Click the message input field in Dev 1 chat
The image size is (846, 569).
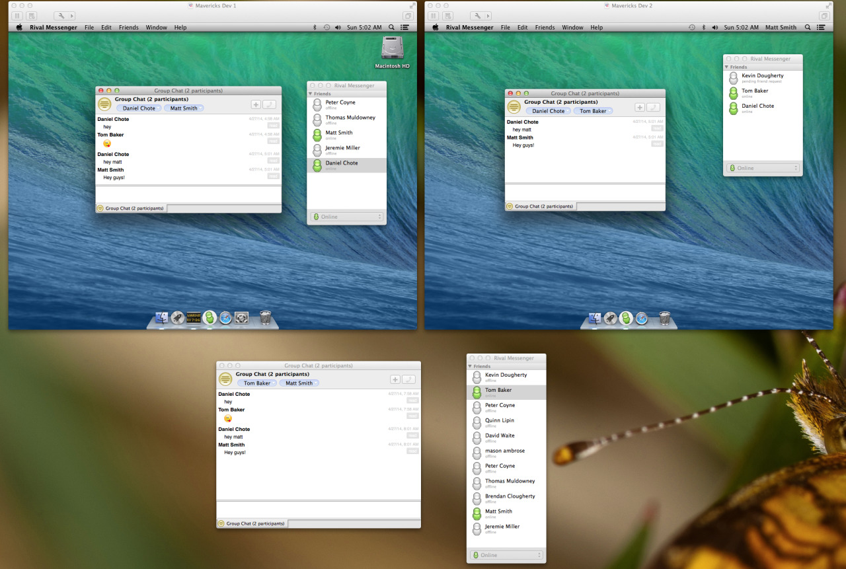pos(188,194)
